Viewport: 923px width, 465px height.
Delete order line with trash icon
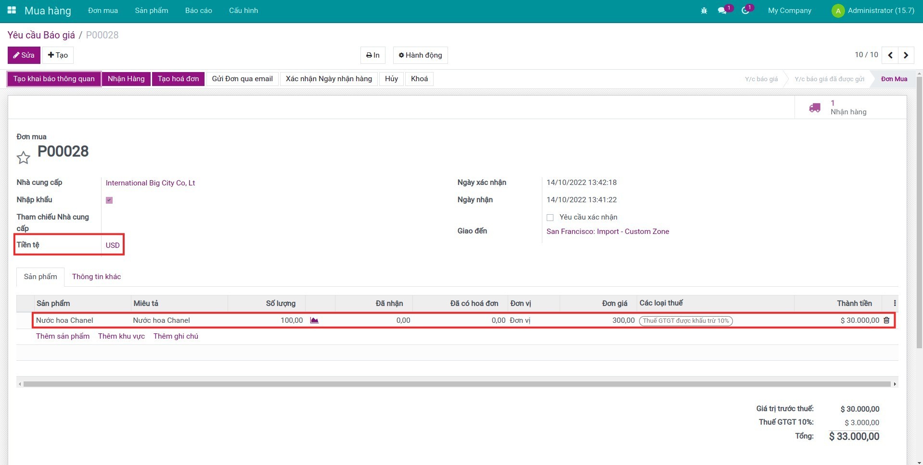point(886,320)
